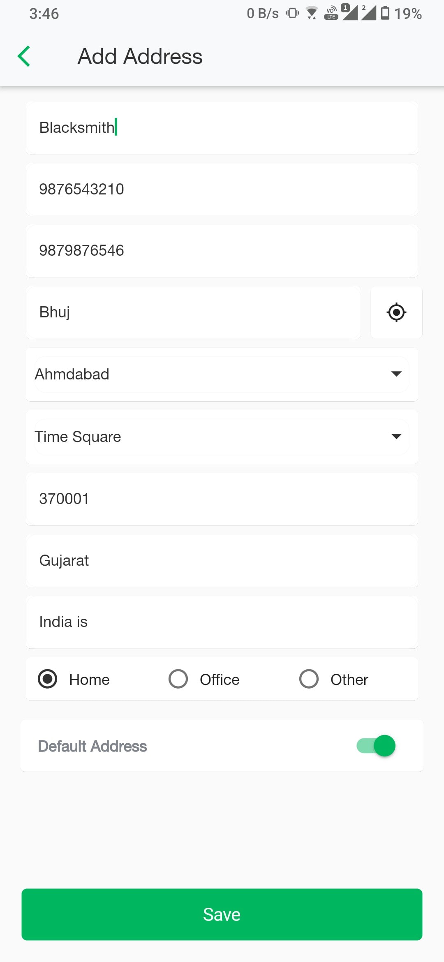Edit the Bhuj address field
Image resolution: width=444 pixels, height=962 pixels.
click(x=193, y=312)
